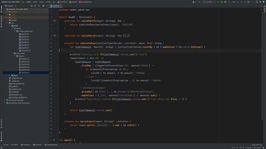The width and height of the screenshot is (266, 149).
Task: Open the Terminal tool window tab
Action: 37,145
